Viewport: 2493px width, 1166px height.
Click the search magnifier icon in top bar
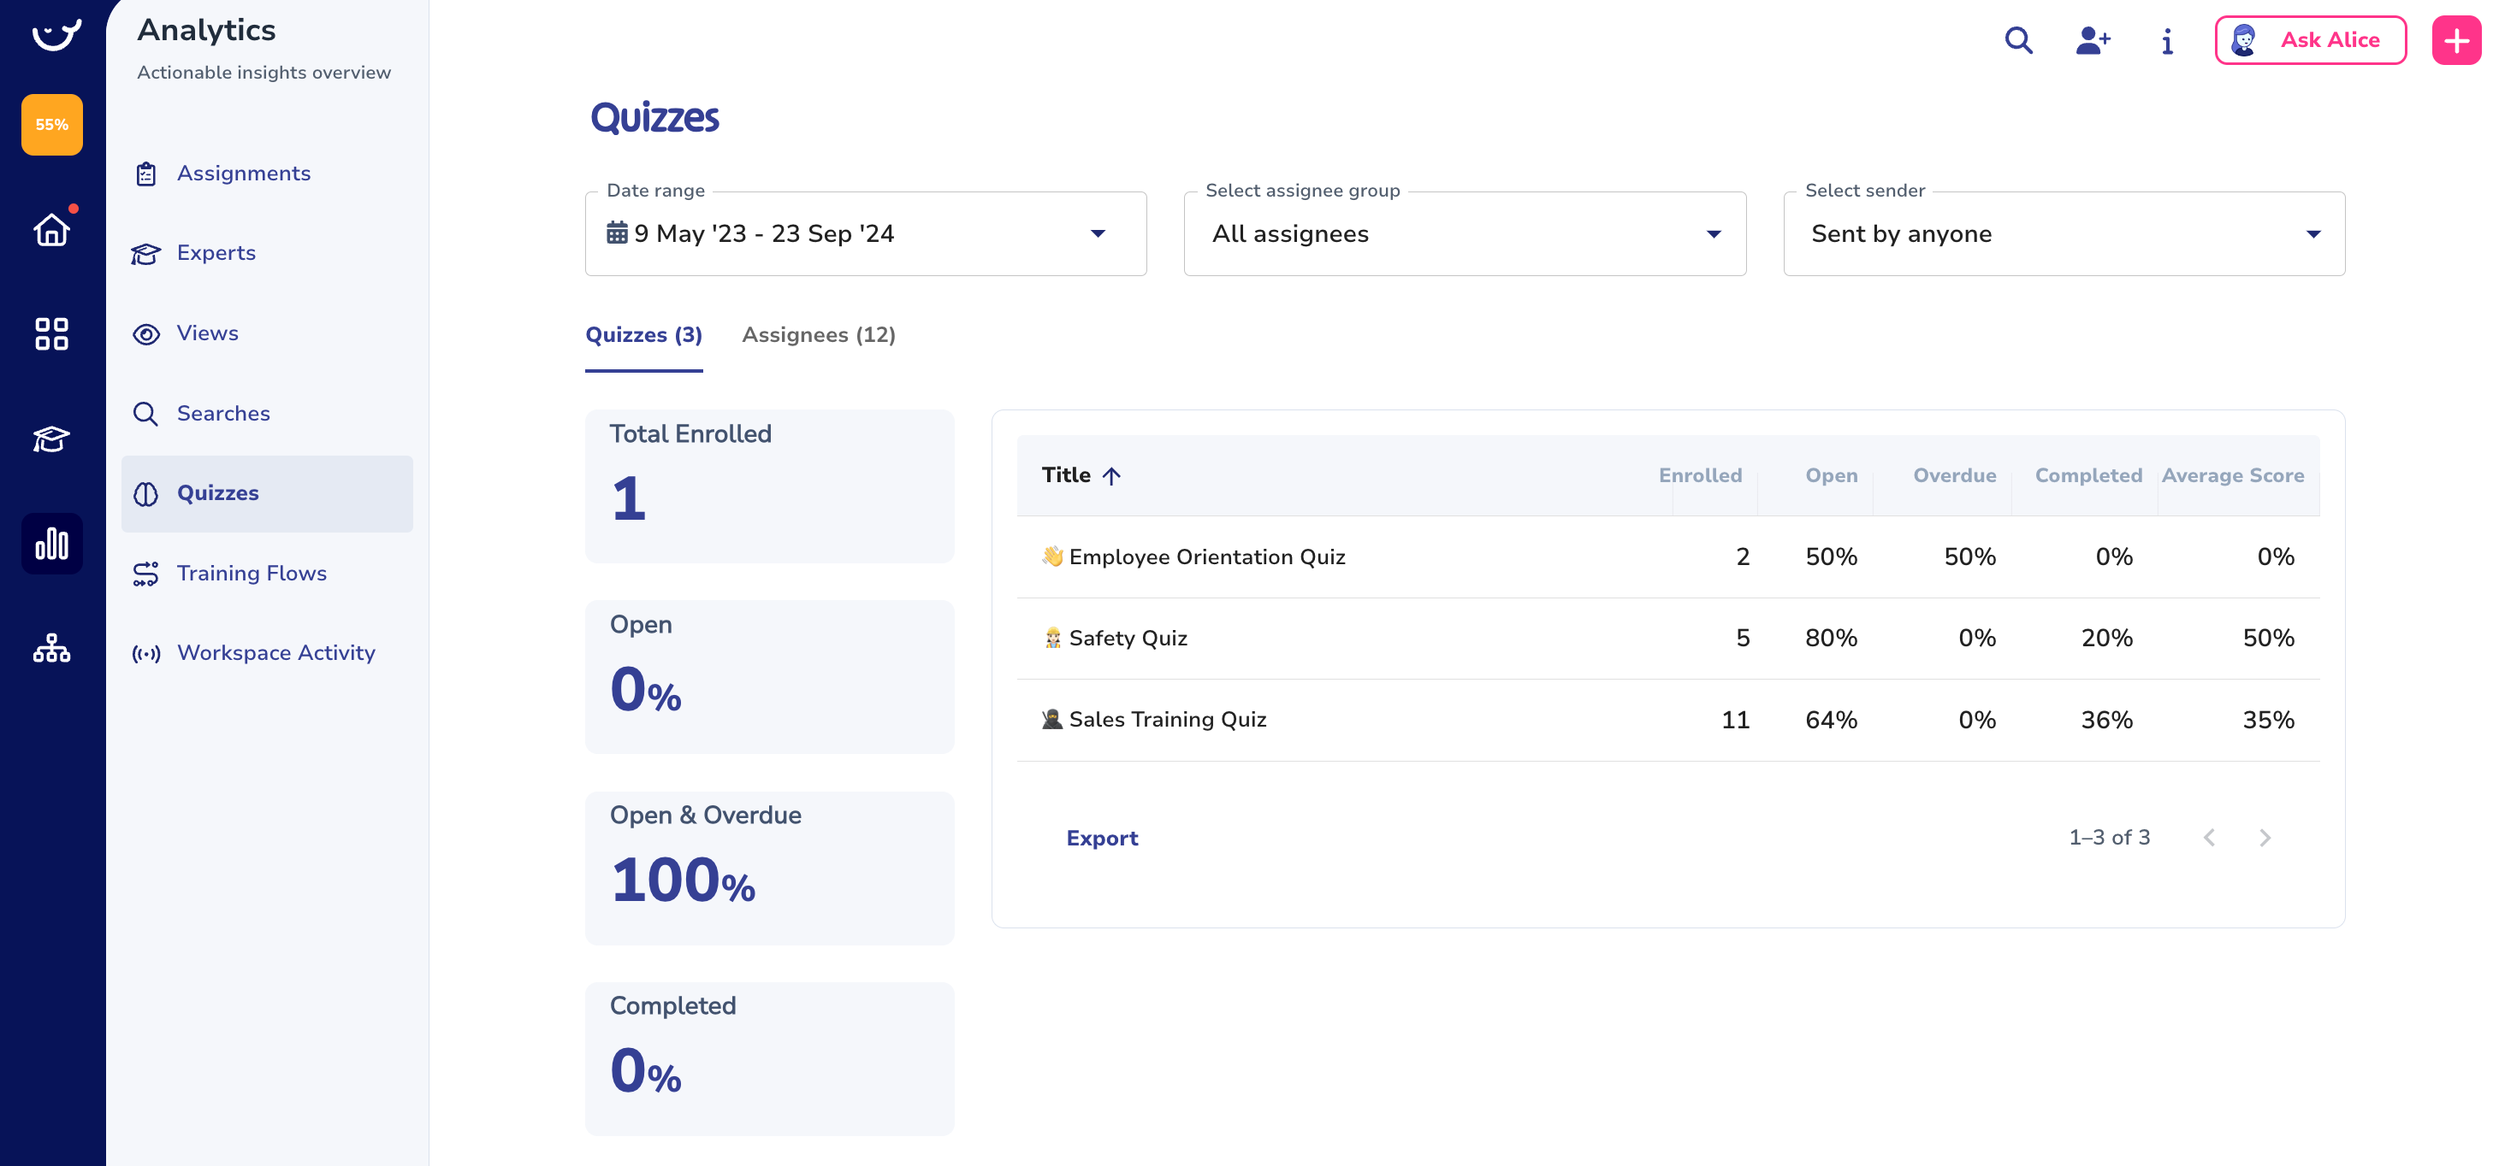point(2018,41)
